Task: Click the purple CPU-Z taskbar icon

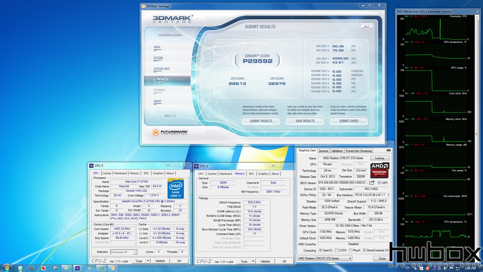Action: tap(78, 268)
